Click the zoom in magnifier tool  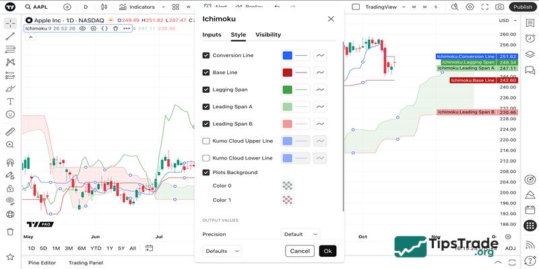tap(10, 145)
